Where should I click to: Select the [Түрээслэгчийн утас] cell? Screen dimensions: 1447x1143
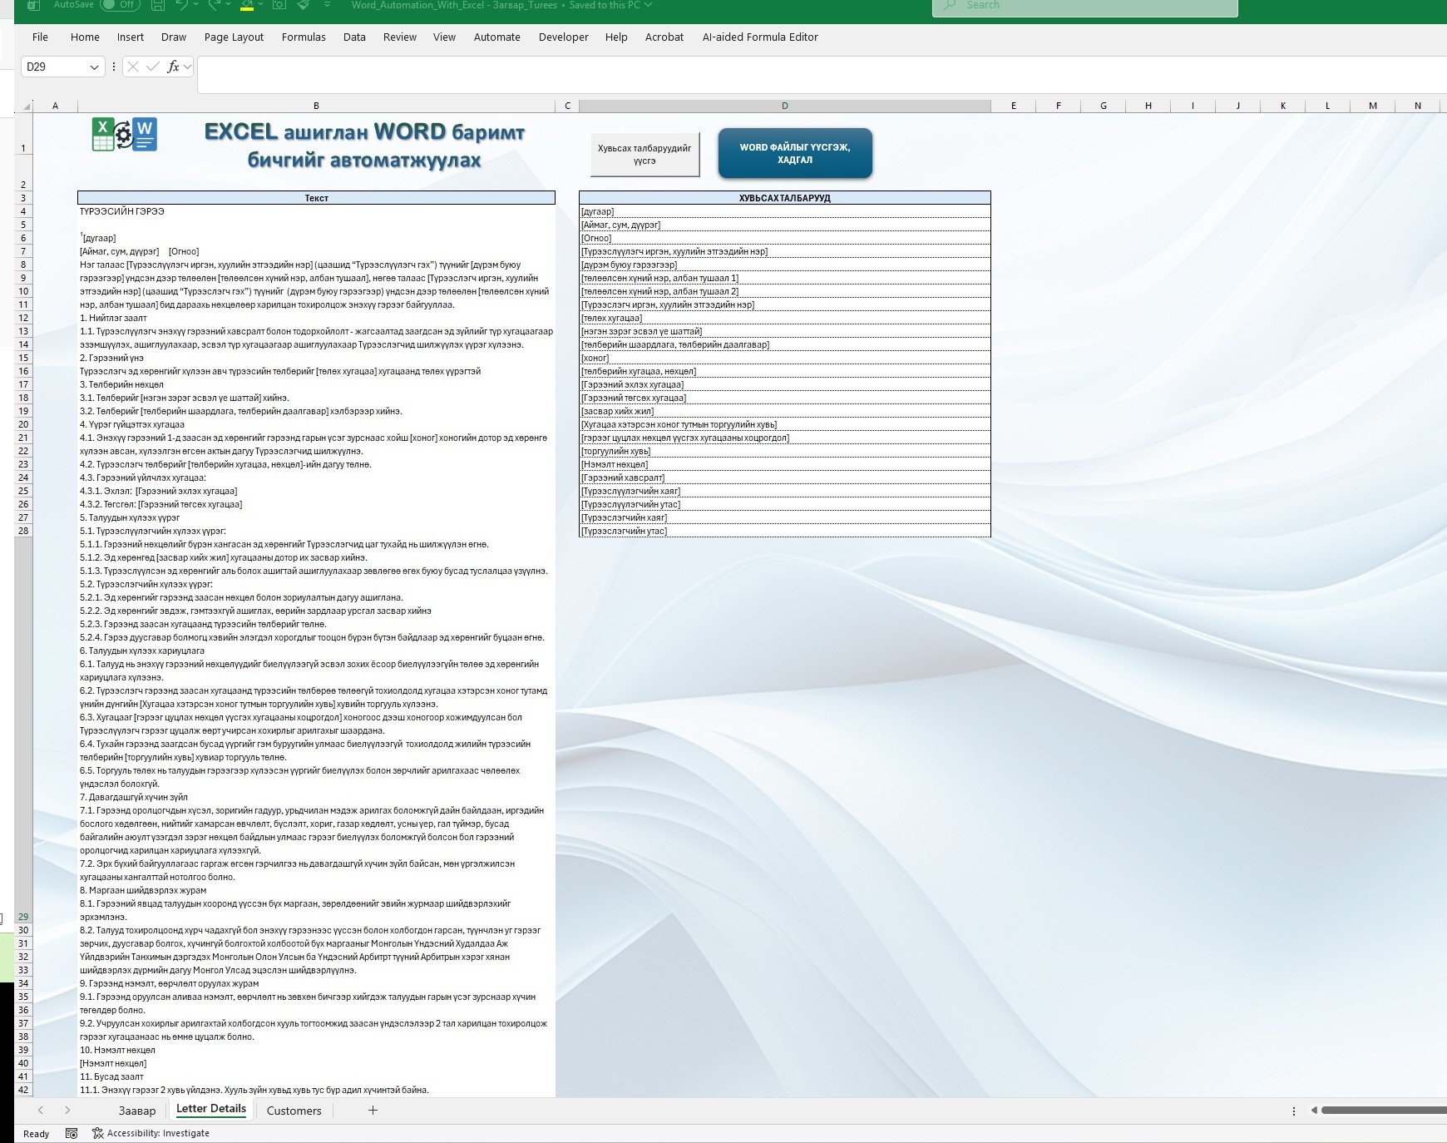784,531
